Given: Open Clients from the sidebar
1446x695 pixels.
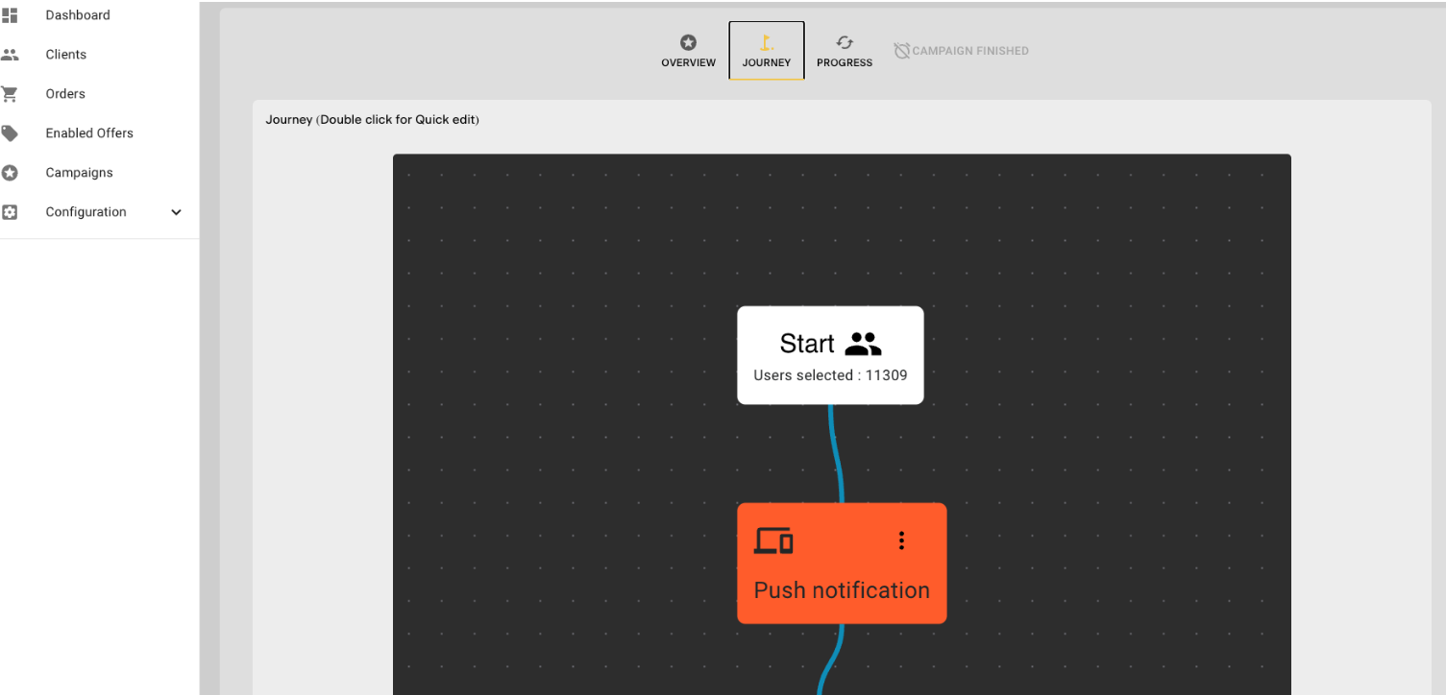Looking at the screenshot, I should (65, 54).
